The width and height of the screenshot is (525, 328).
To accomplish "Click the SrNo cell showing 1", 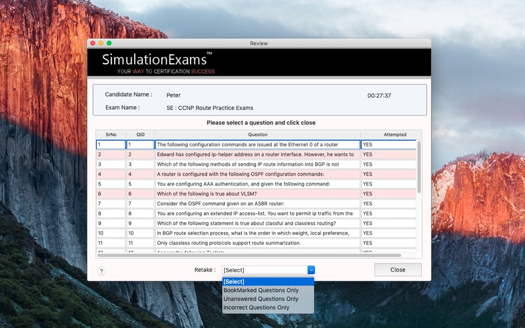I will point(111,145).
